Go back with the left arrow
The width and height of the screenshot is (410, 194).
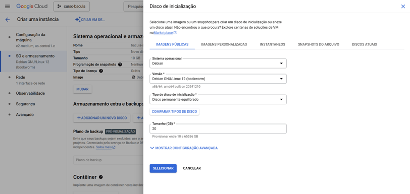point(8,19)
